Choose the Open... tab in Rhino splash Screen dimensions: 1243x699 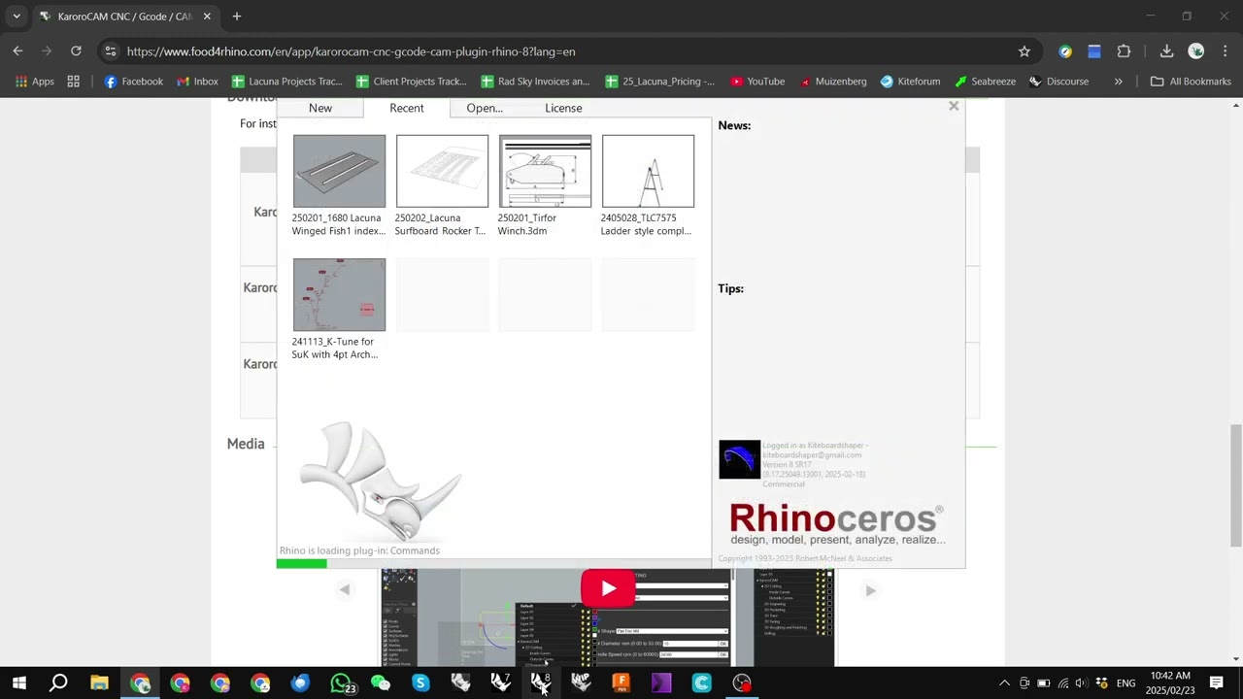point(485,108)
